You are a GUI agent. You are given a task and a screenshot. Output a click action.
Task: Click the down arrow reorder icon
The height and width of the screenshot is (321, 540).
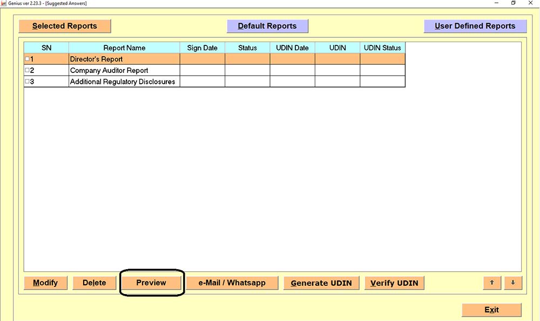(x=513, y=283)
